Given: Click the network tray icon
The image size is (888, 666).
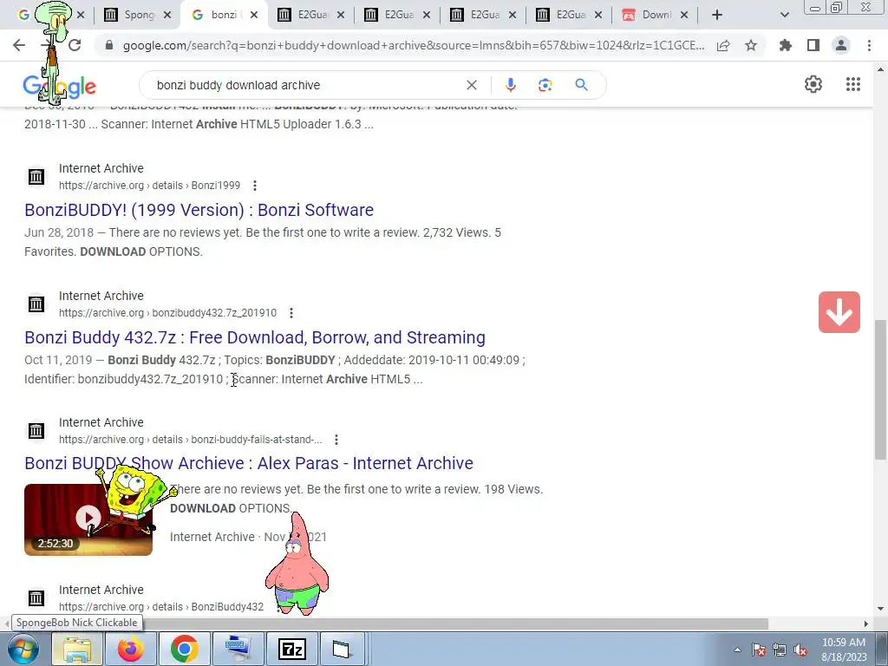Looking at the screenshot, I should [780, 650].
